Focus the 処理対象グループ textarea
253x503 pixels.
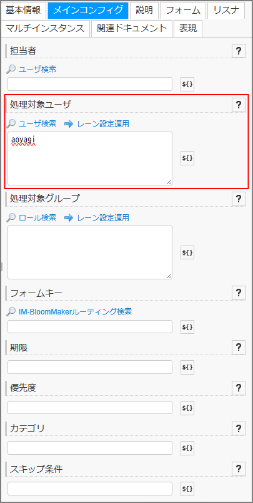pos(90,252)
